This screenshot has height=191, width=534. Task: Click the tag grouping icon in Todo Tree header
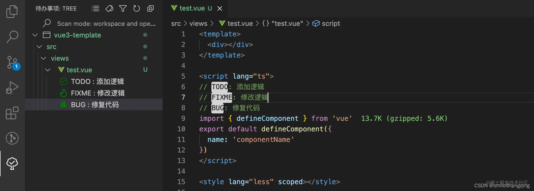[x=109, y=9]
